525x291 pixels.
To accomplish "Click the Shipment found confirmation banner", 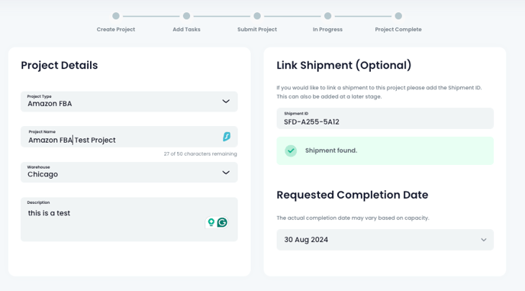I will (385, 150).
